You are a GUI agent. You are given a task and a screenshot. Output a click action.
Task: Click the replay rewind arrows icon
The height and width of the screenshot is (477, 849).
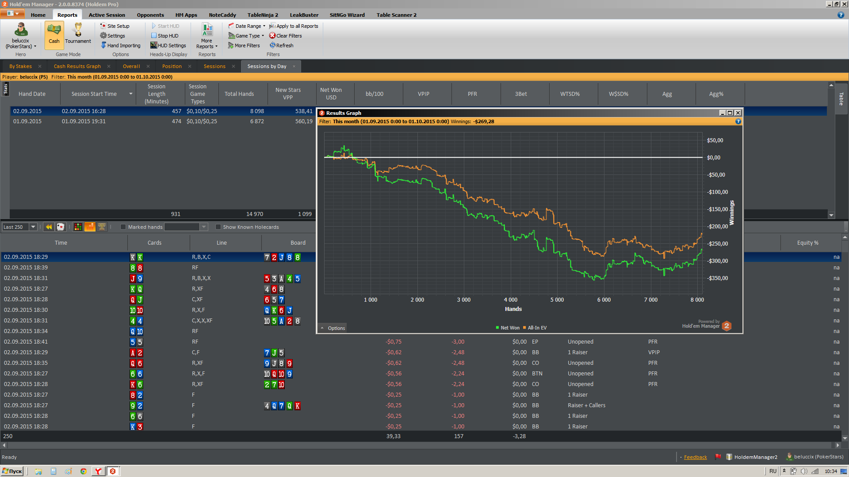click(49, 227)
